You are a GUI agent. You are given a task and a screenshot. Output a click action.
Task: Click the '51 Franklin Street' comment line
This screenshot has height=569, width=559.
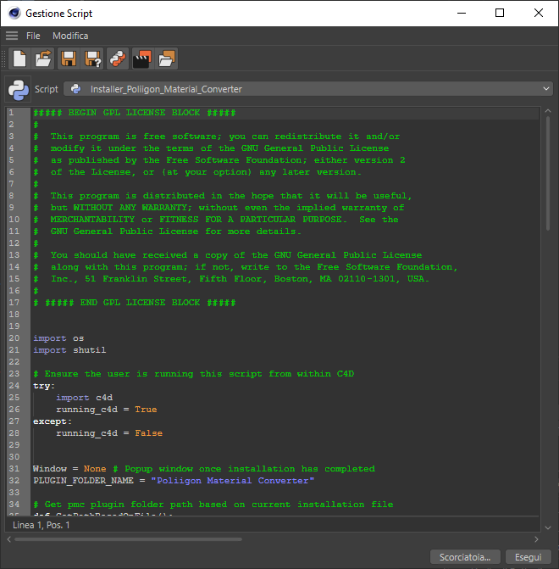[231, 279]
